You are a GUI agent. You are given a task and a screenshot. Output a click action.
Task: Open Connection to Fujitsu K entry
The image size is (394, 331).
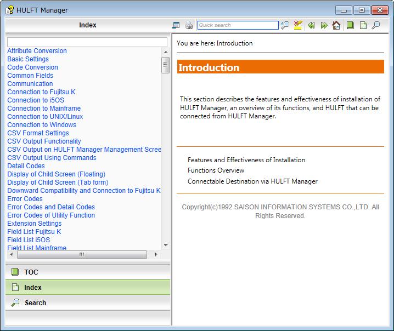(41, 92)
